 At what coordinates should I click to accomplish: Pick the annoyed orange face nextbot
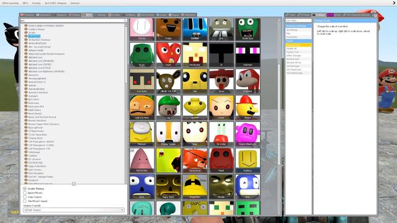[x=142, y=107]
